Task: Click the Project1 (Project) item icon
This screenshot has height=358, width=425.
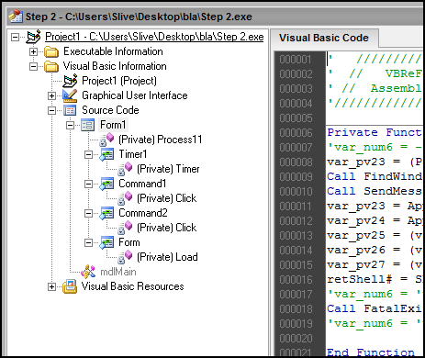Action: coord(70,81)
